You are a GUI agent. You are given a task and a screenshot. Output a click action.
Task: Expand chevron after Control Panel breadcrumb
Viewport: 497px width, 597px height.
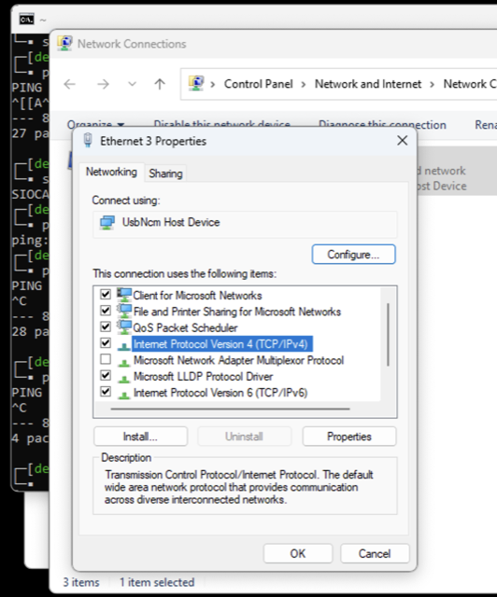pos(304,84)
